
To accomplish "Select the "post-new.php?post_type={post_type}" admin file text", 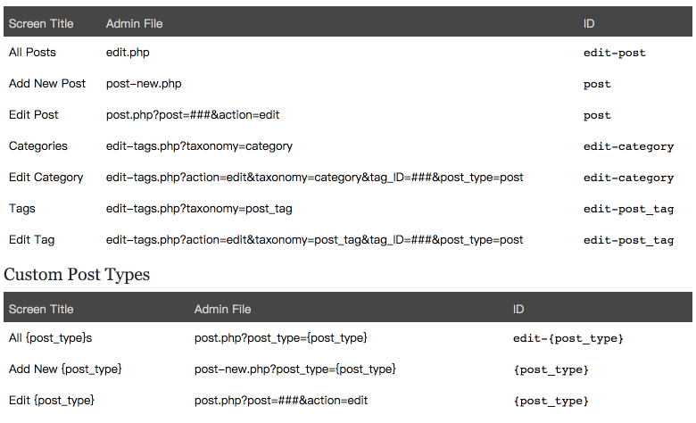I will (294, 369).
